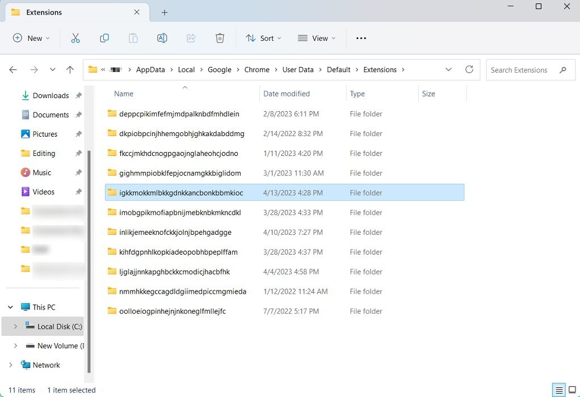The height and width of the screenshot is (397, 580).
Task: Switch to details view in status bar
Action: (558, 390)
